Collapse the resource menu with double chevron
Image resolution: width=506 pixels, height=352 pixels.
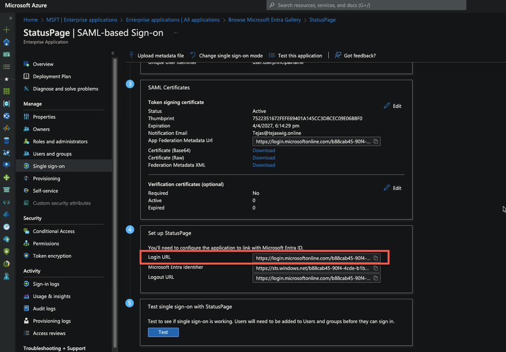[113, 53]
